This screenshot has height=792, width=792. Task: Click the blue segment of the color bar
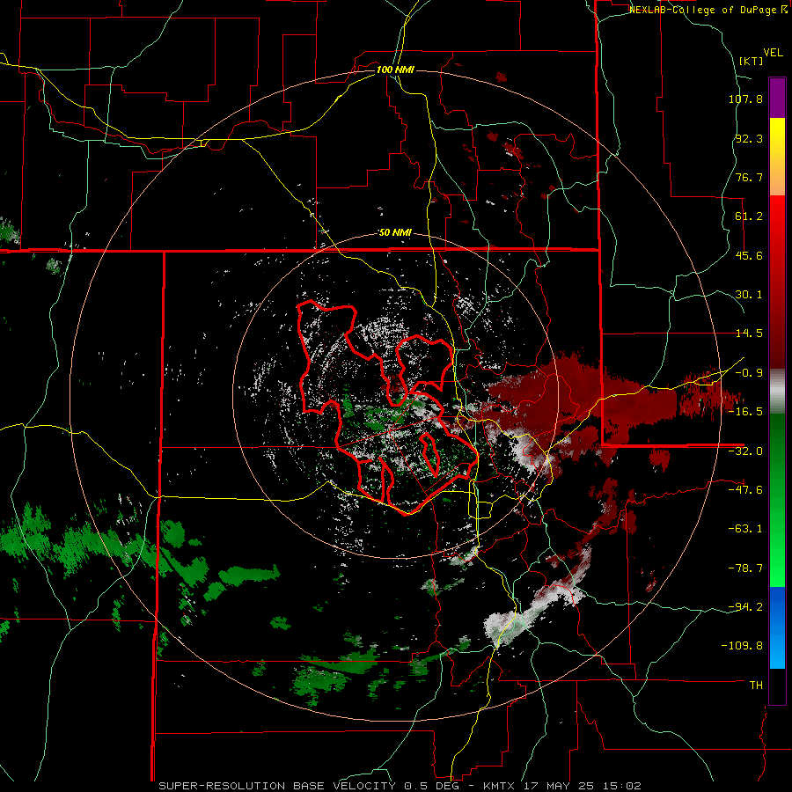click(777, 627)
